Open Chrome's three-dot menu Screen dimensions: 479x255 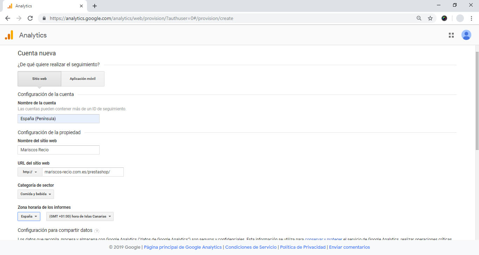pyautogui.click(x=472, y=18)
